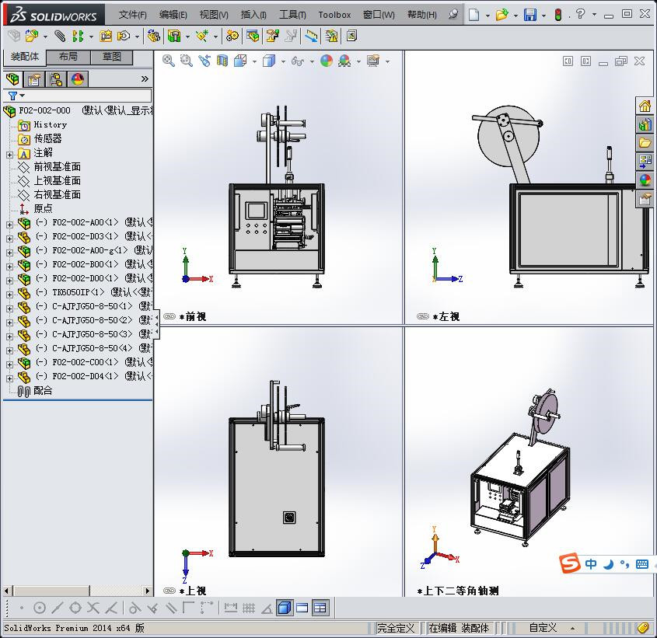The width and height of the screenshot is (657, 638).
Task: Toggle the single viewport button at bottom
Action: coord(302,608)
